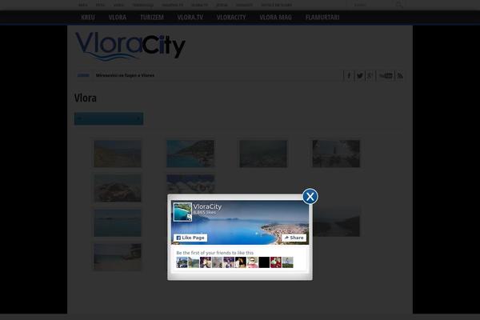Open the third gallery thumbnail, top row
Image resolution: width=480 pixels, height=320 pixels.
(x=263, y=154)
